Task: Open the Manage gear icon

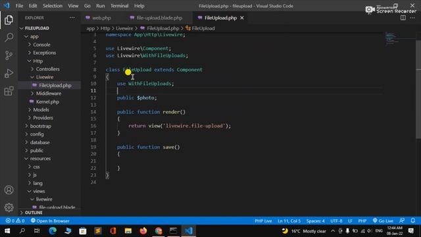Action: click(9, 207)
